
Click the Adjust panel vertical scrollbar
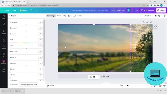(44, 43)
